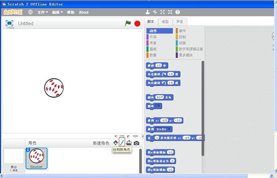Select the duplicate stamp tool

pos(148,12)
